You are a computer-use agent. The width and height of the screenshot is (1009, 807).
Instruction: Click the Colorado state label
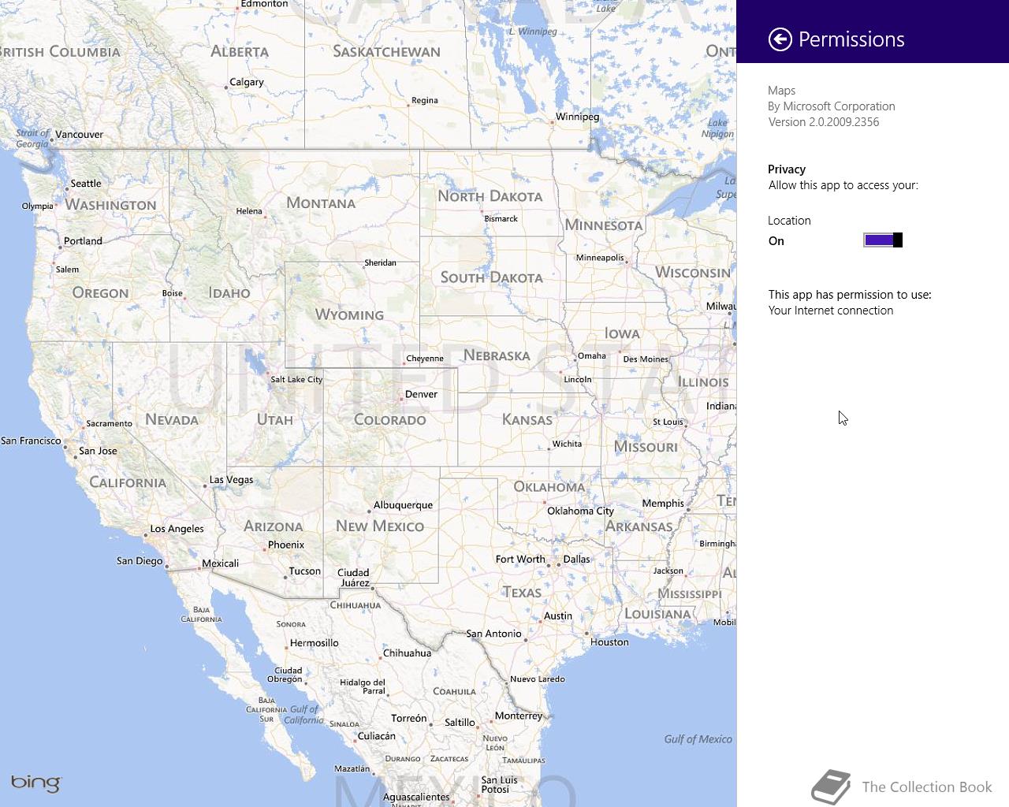(x=390, y=420)
